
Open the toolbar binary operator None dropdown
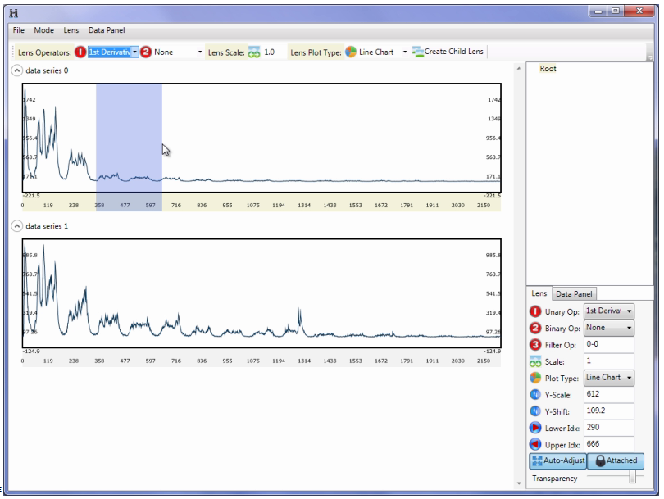click(200, 52)
